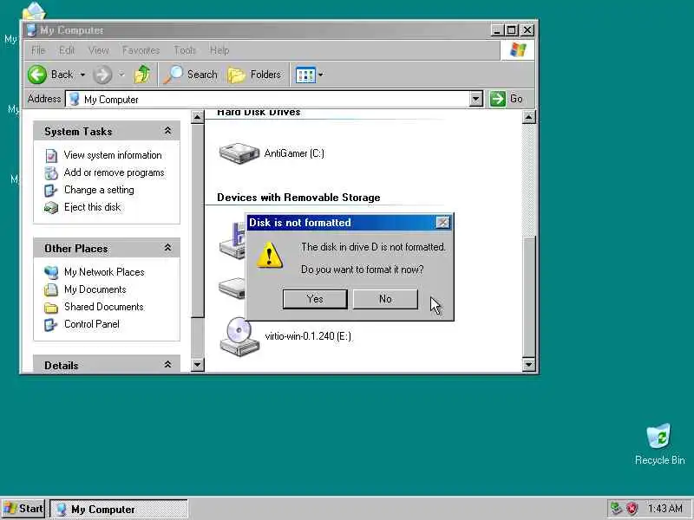Expand the Address bar dropdown
694x520 pixels.
point(475,99)
